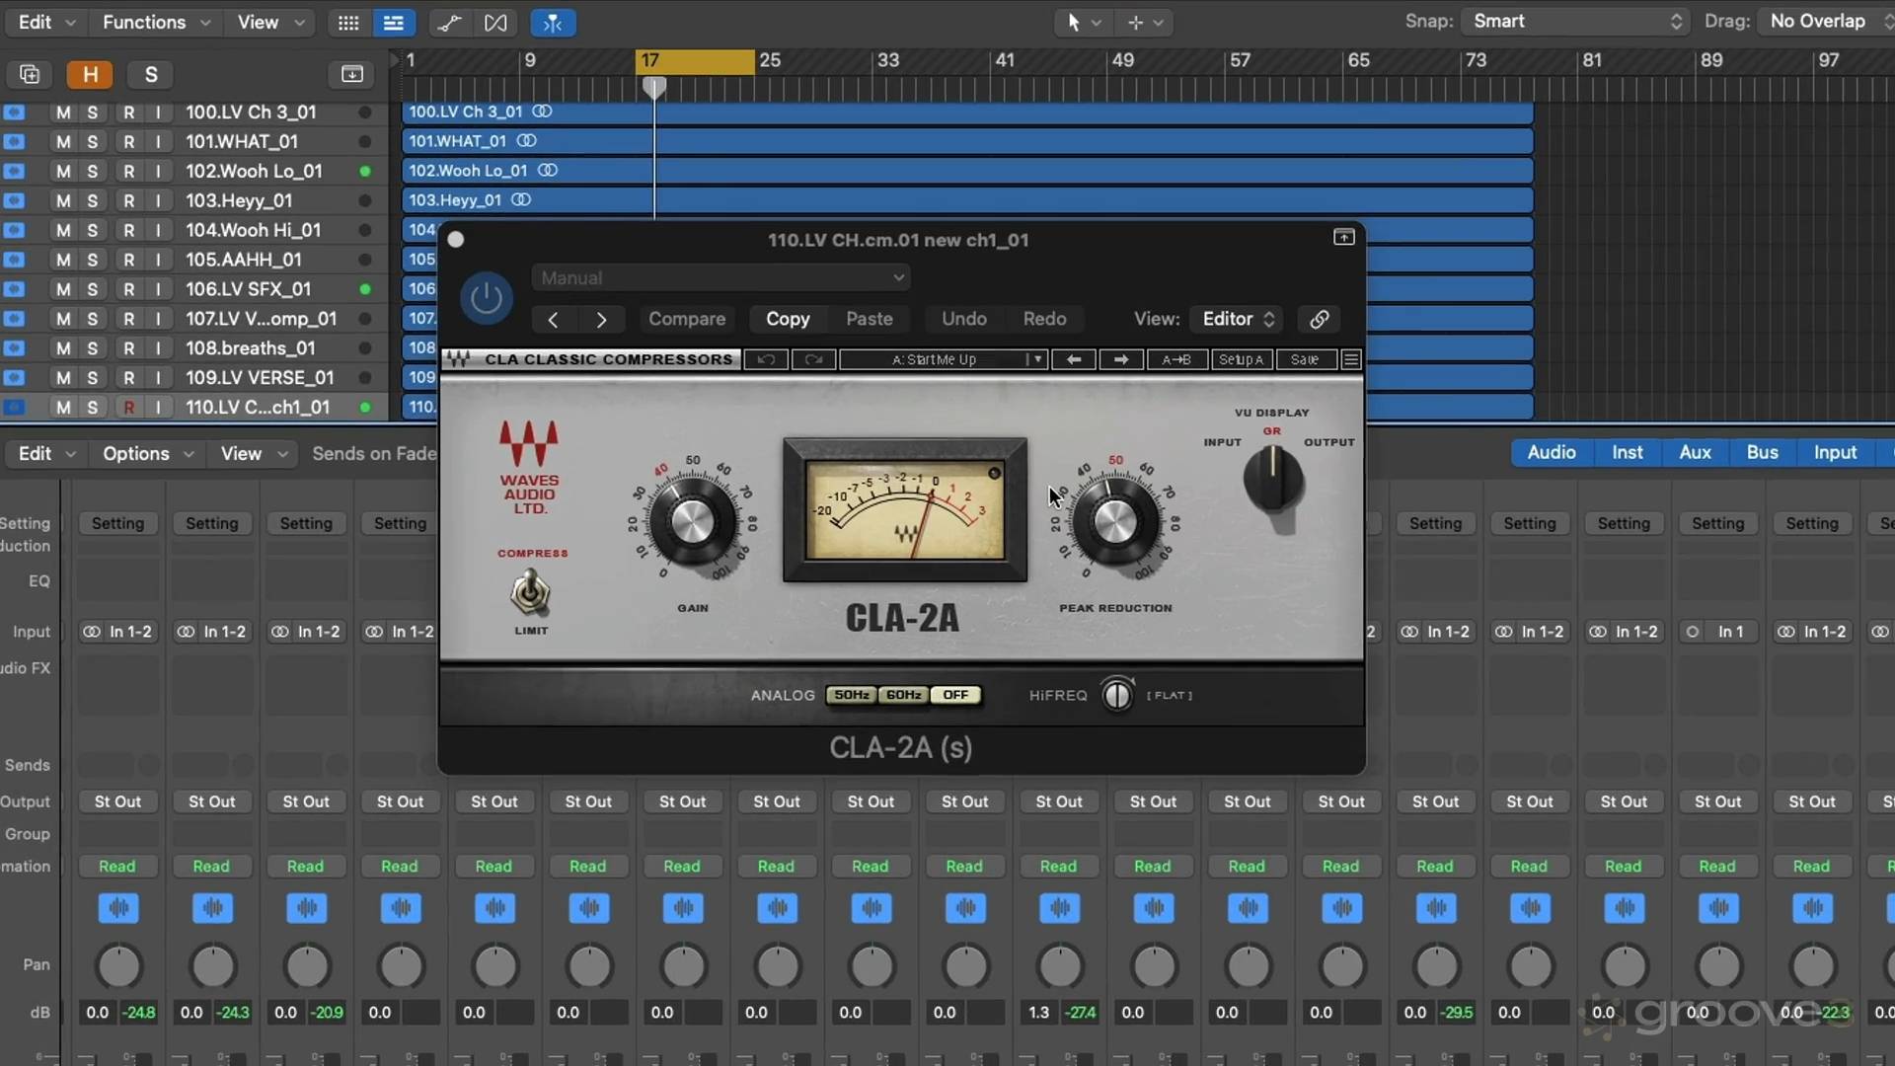
Task: Solo track 106.LV SFX_01
Action: 92,289
